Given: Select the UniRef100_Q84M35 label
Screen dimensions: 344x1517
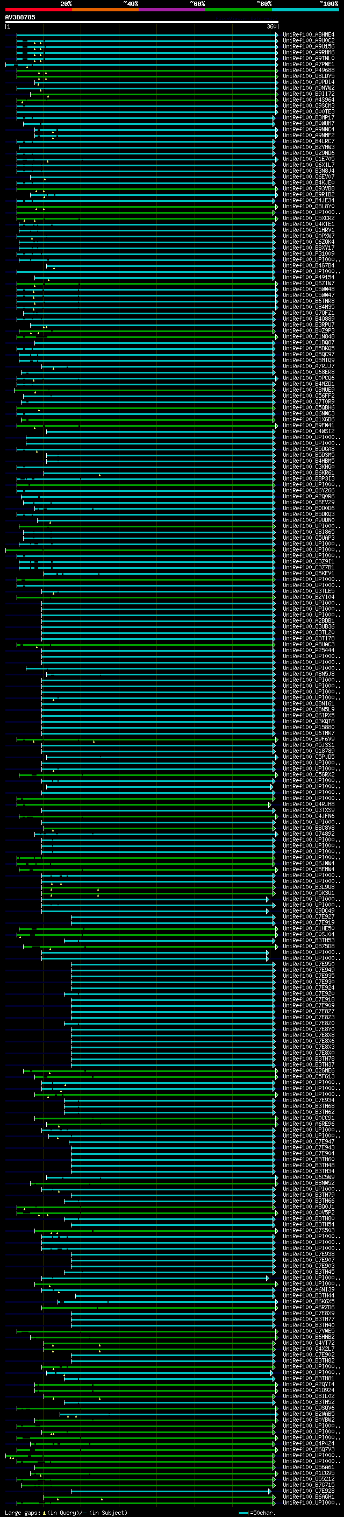Looking at the screenshot, I should click(x=309, y=307).
